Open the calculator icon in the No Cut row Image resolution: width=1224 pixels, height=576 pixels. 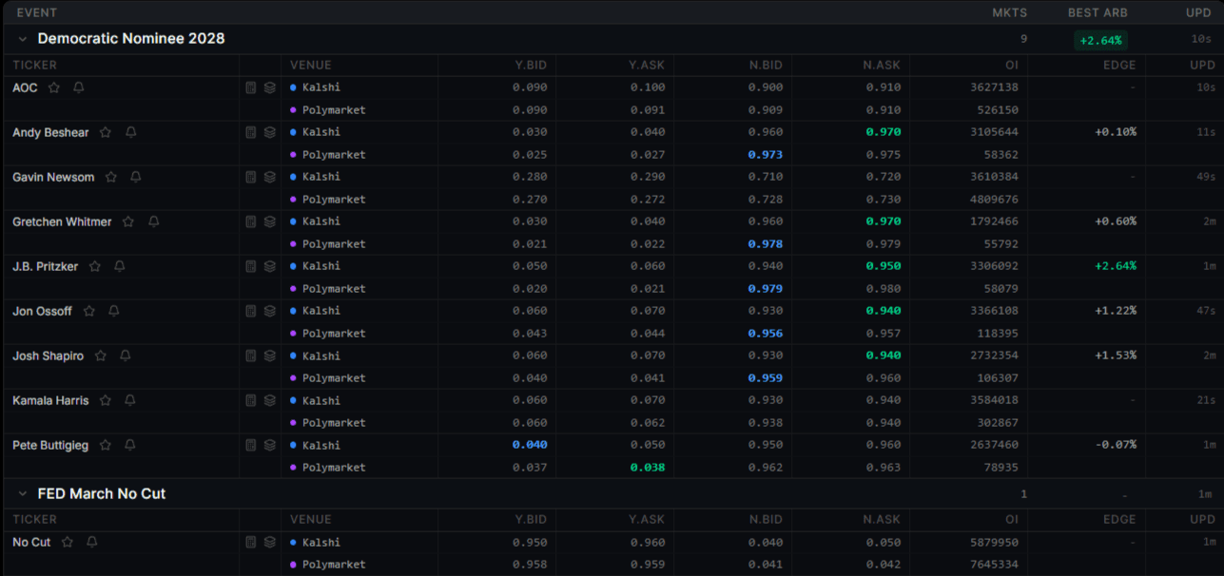tap(251, 542)
